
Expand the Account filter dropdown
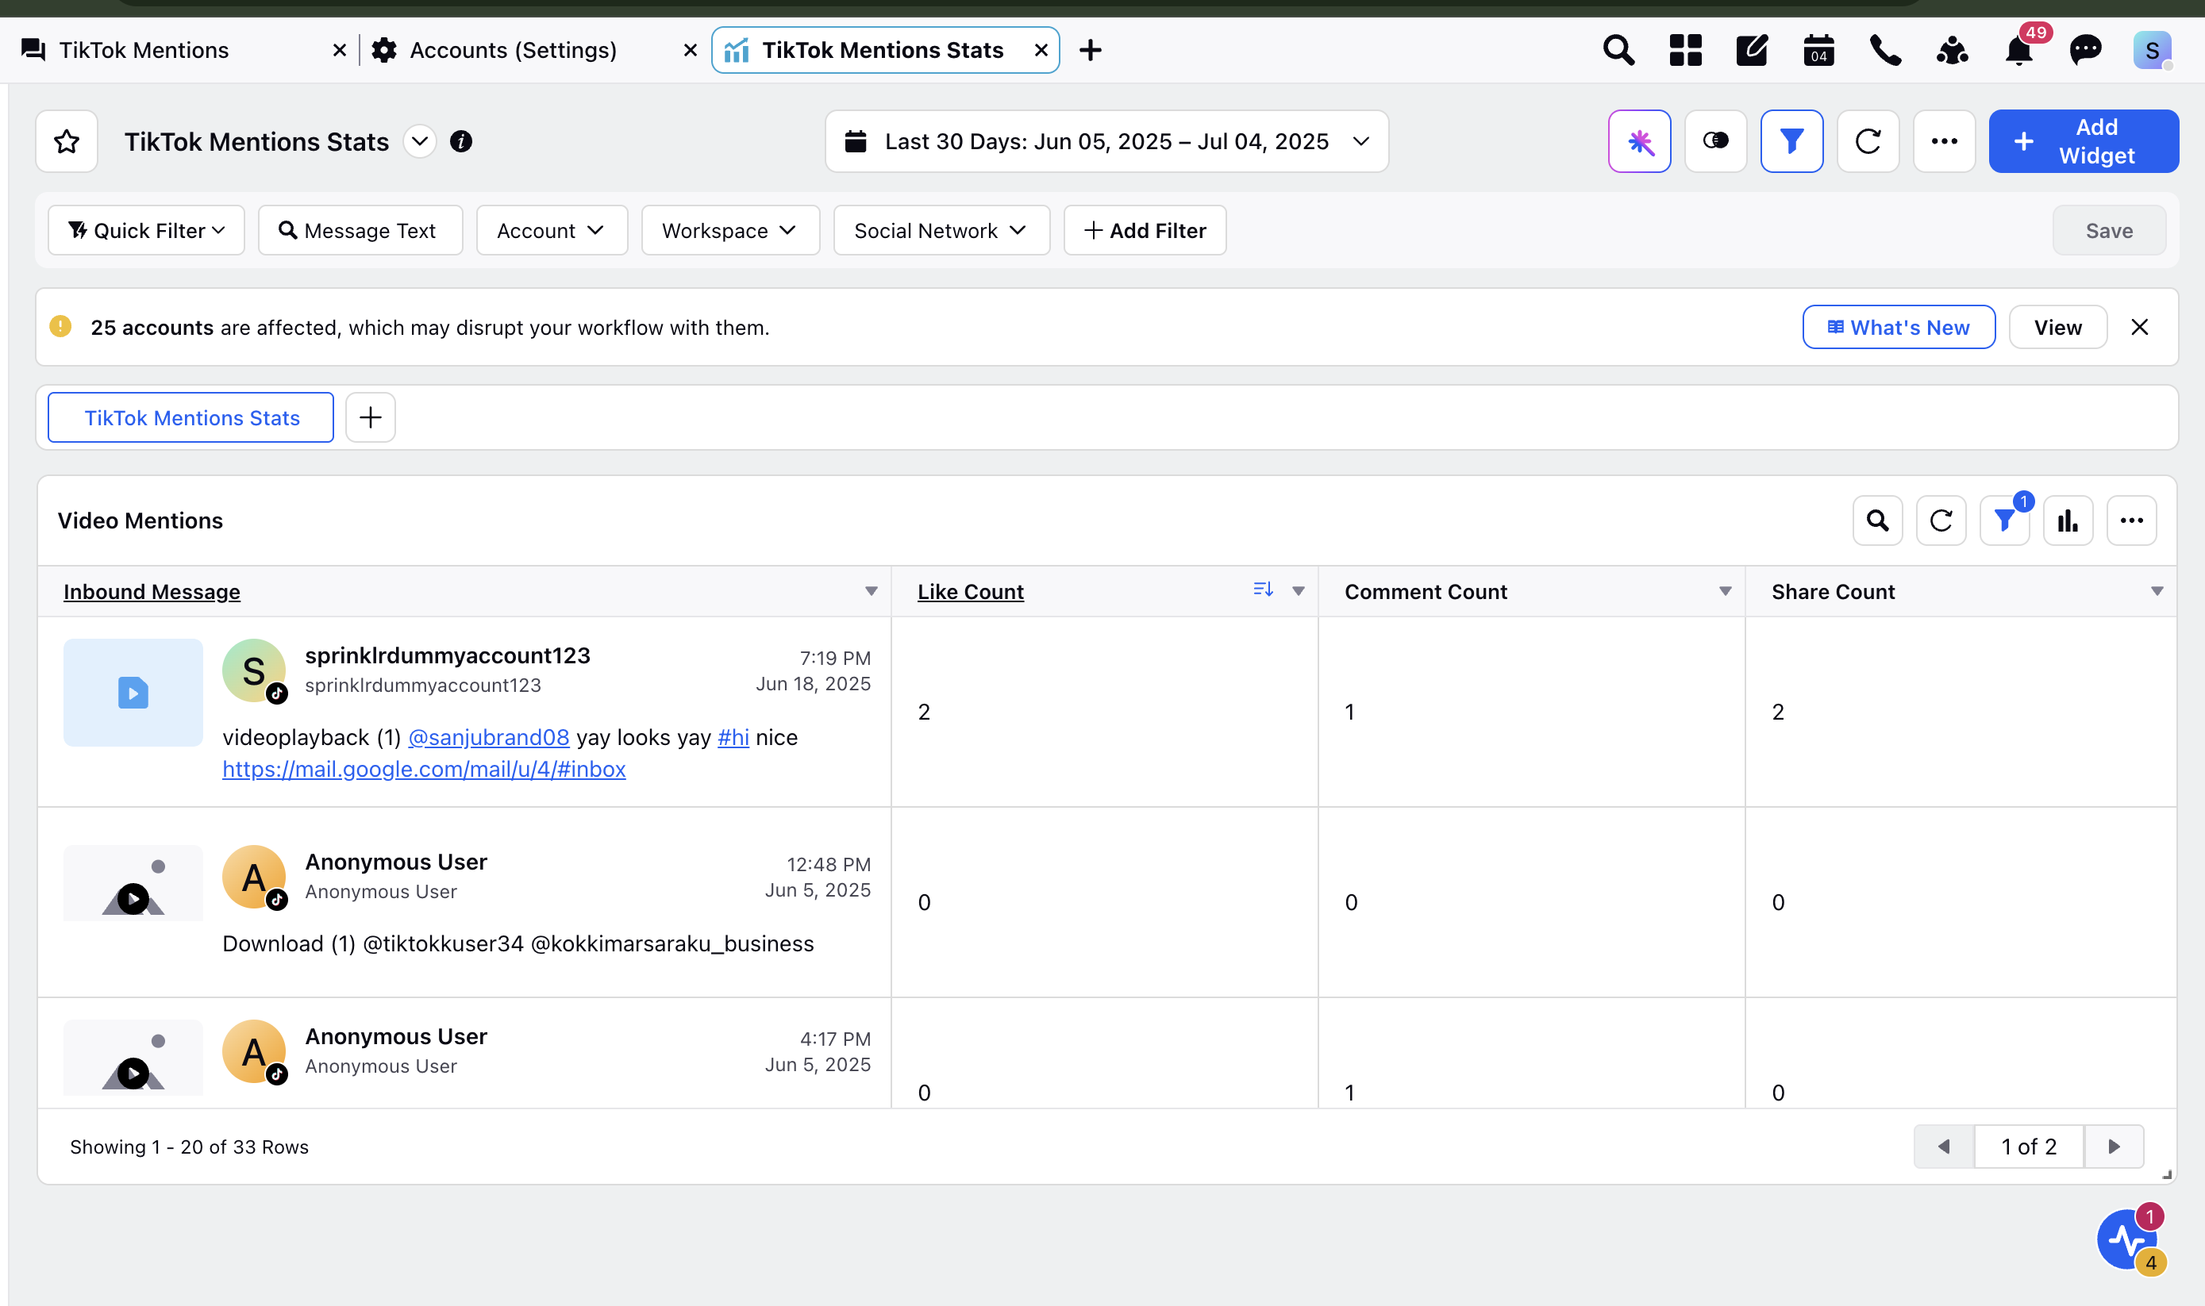[x=552, y=231]
